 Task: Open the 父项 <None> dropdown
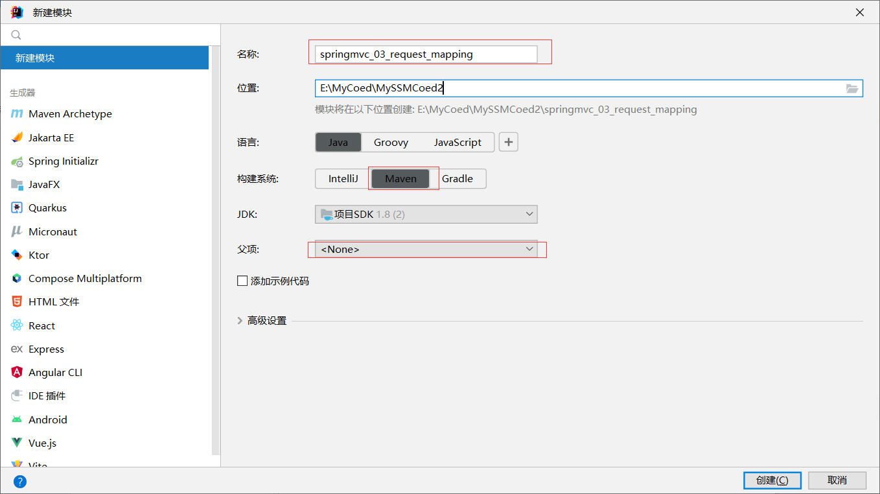coord(426,250)
